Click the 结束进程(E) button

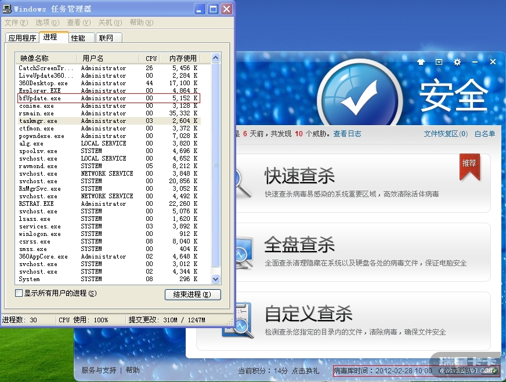point(193,294)
